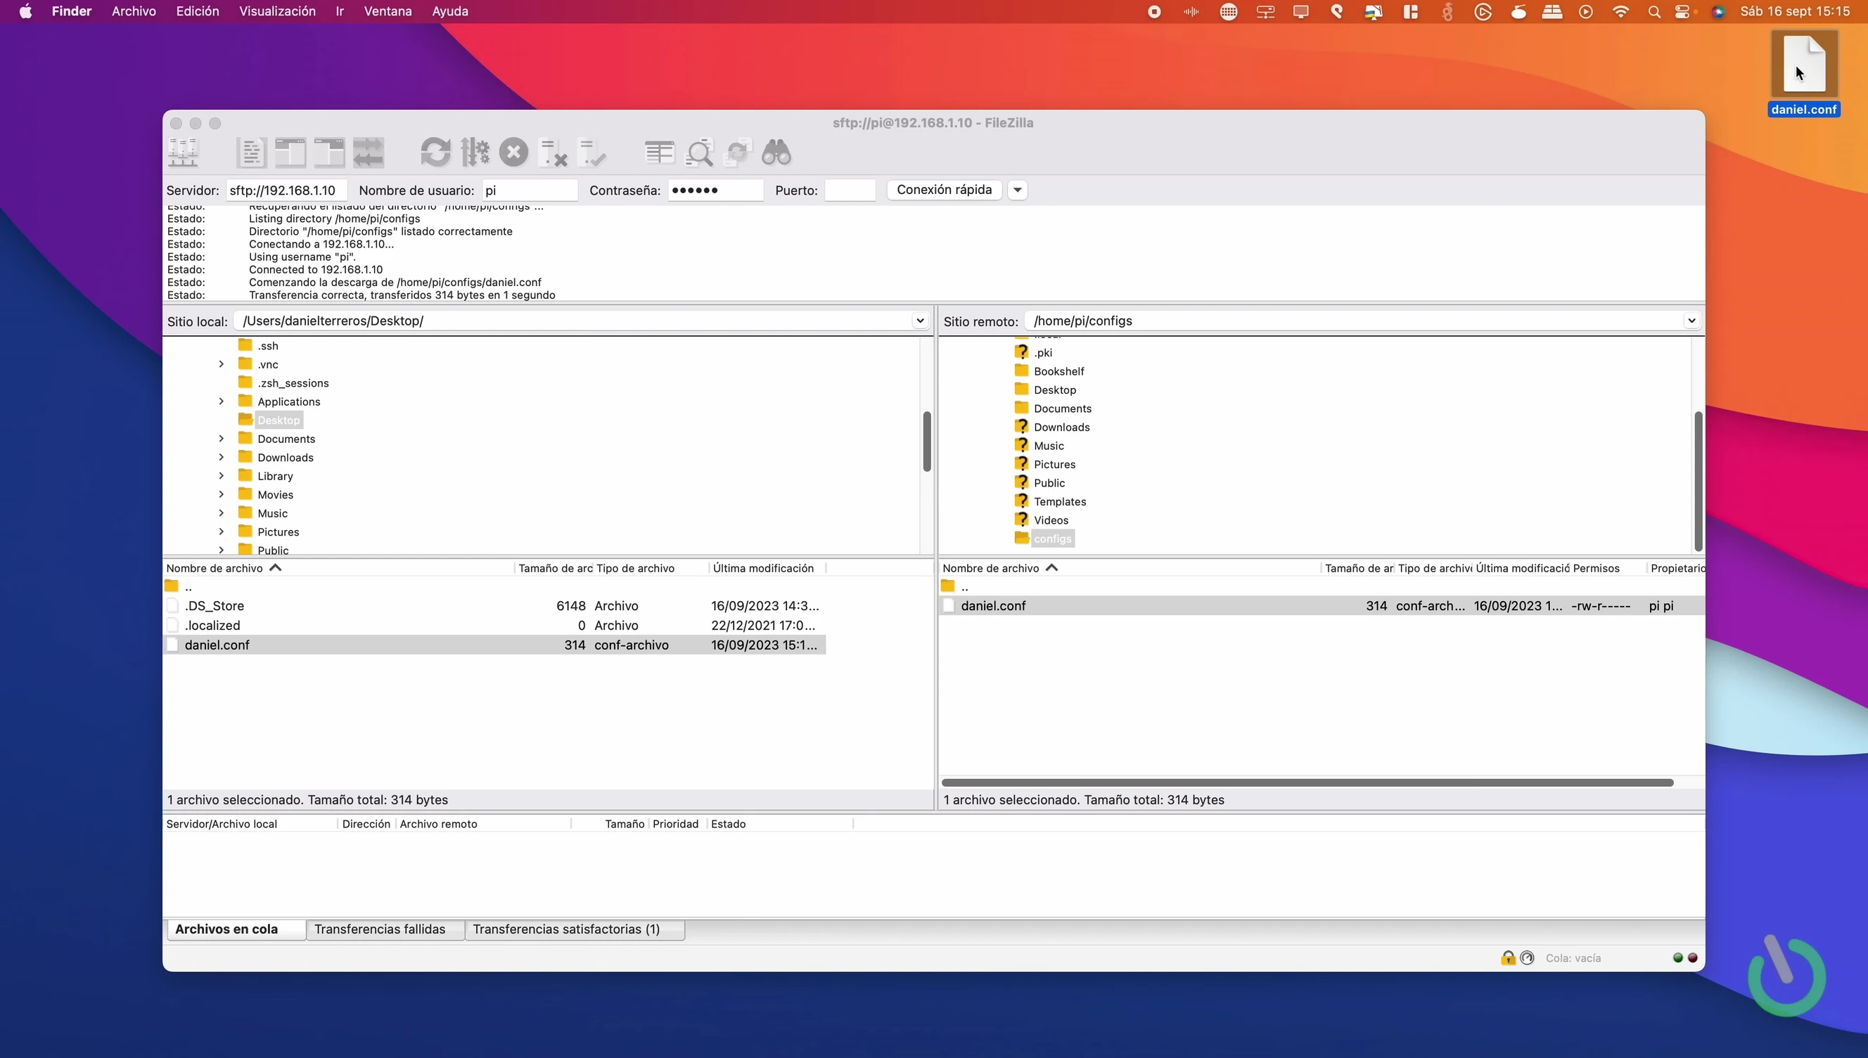
Task: Toggle directory comparison icon
Action: click(x=699, y=153)
